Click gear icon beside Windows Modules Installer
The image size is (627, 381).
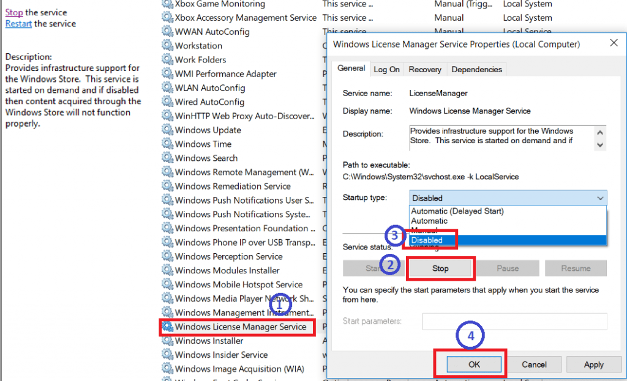[167, 270]
